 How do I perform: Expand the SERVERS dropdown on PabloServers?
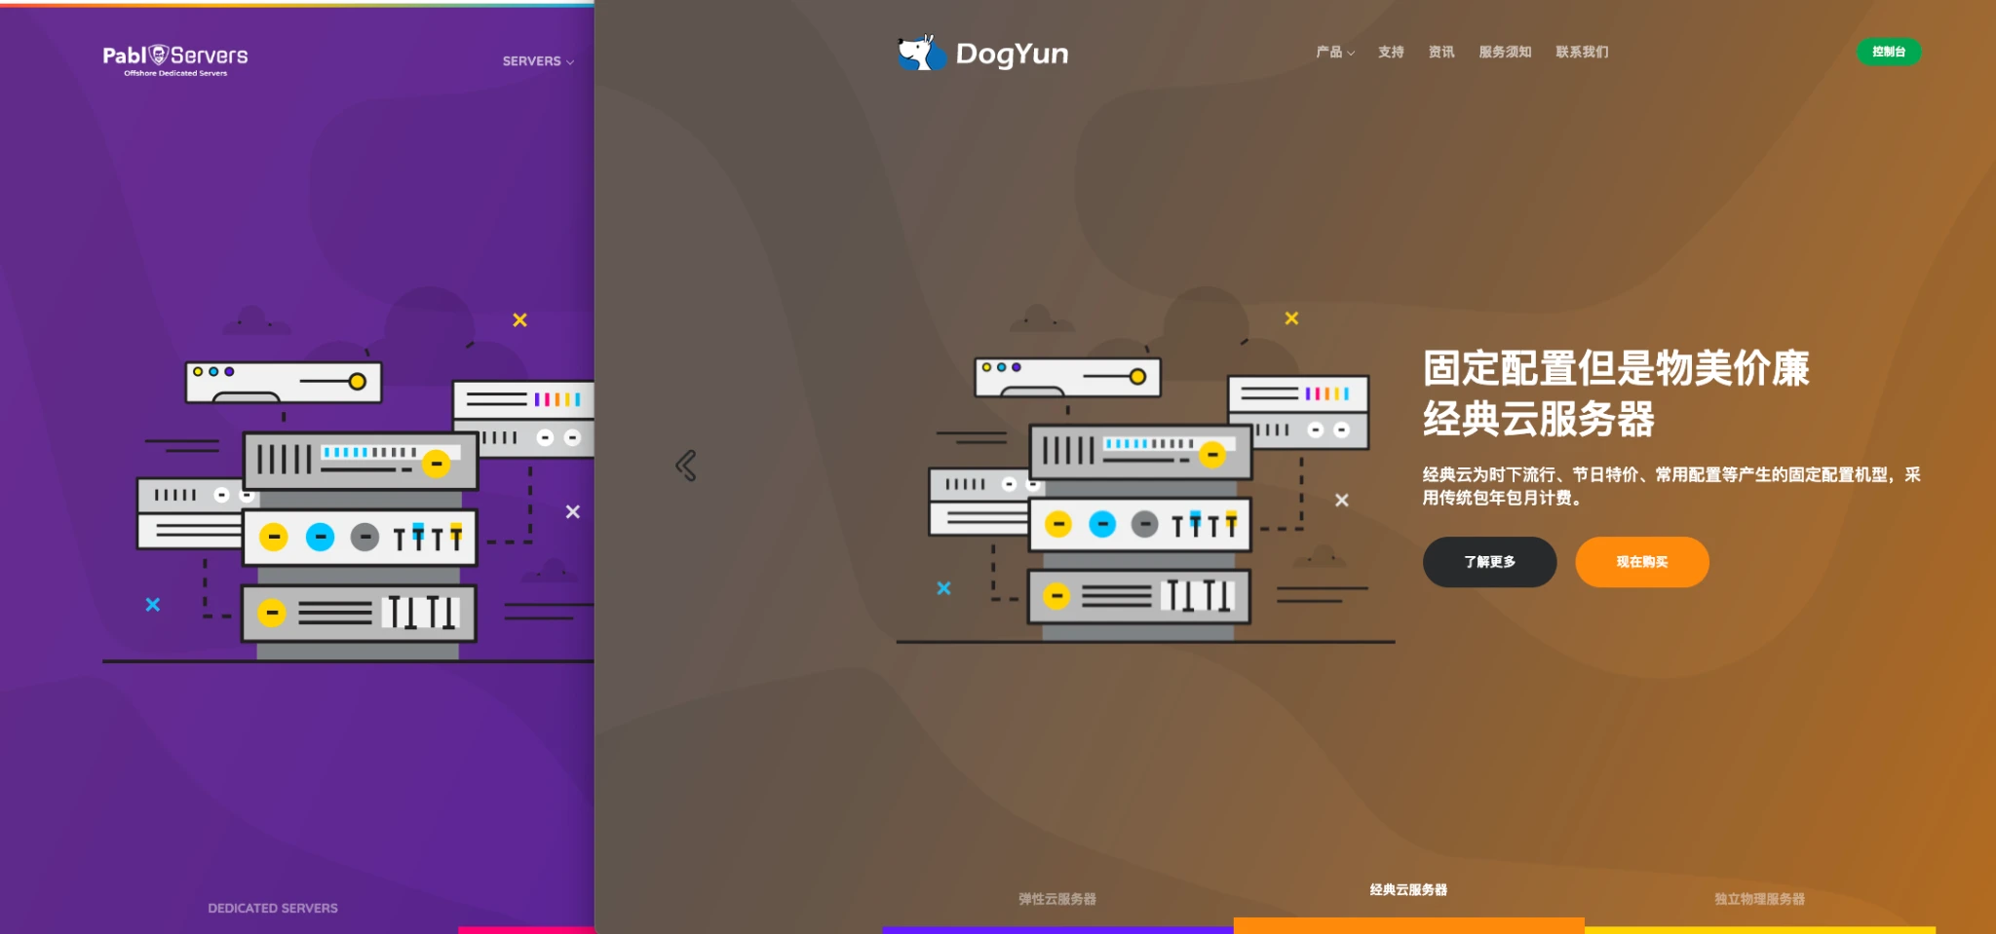538,61
